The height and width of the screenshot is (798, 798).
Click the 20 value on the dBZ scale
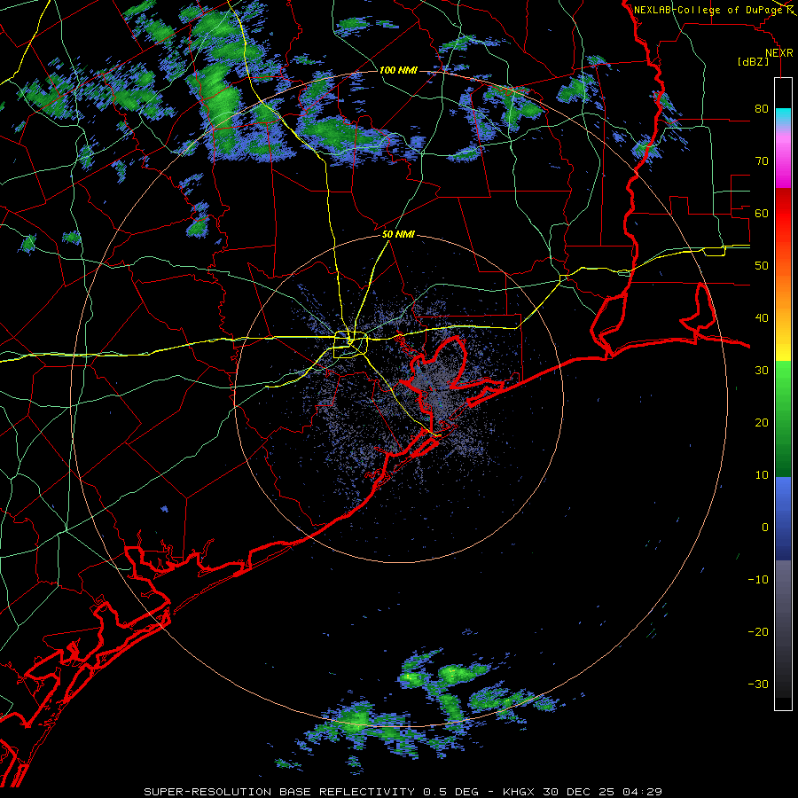pos(762,423)
